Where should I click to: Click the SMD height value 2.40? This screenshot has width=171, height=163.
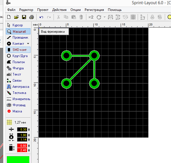pos(22,150)
